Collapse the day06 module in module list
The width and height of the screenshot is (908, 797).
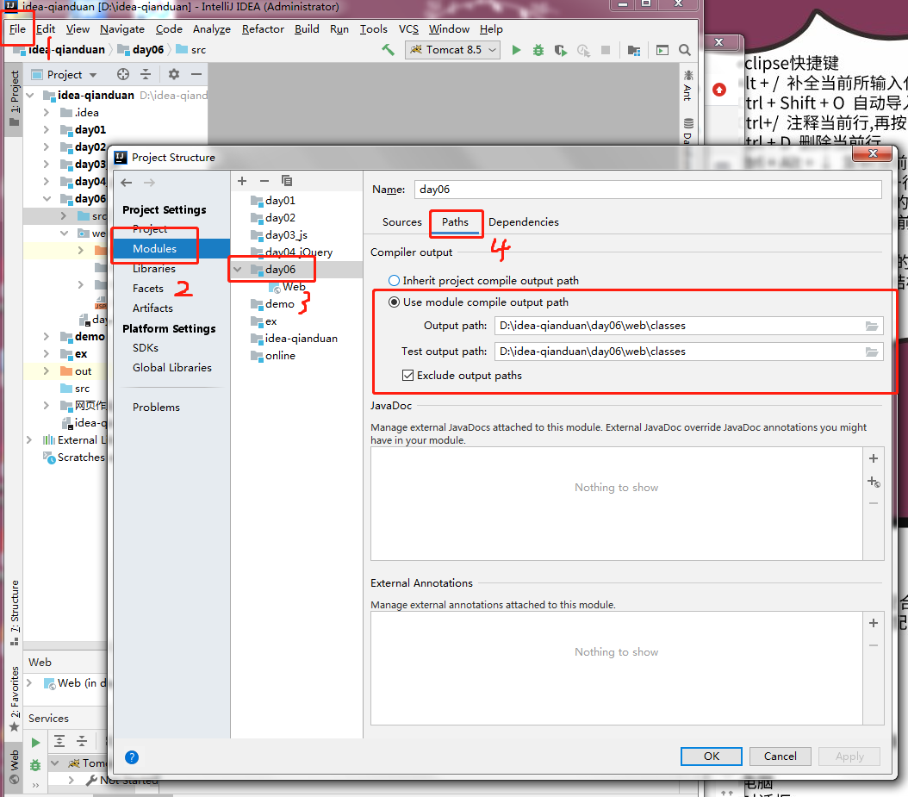coord(238,270)
